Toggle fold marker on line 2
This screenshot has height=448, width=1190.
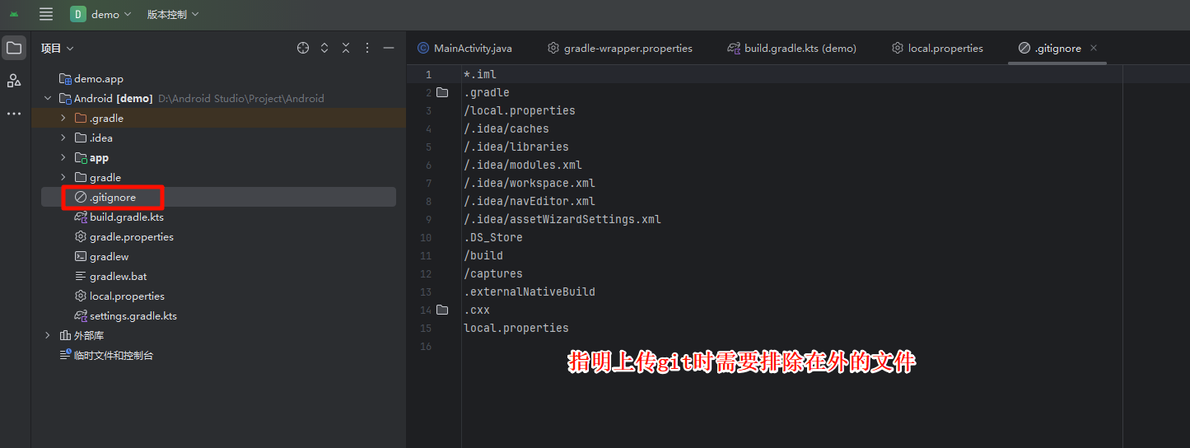pos(442,92)
